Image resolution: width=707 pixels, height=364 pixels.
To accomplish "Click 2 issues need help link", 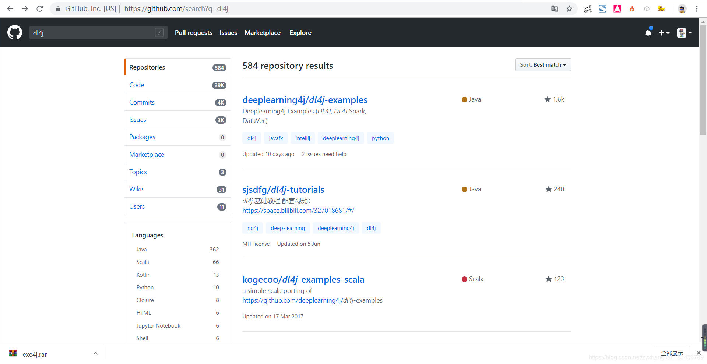I will coord(324,154).
